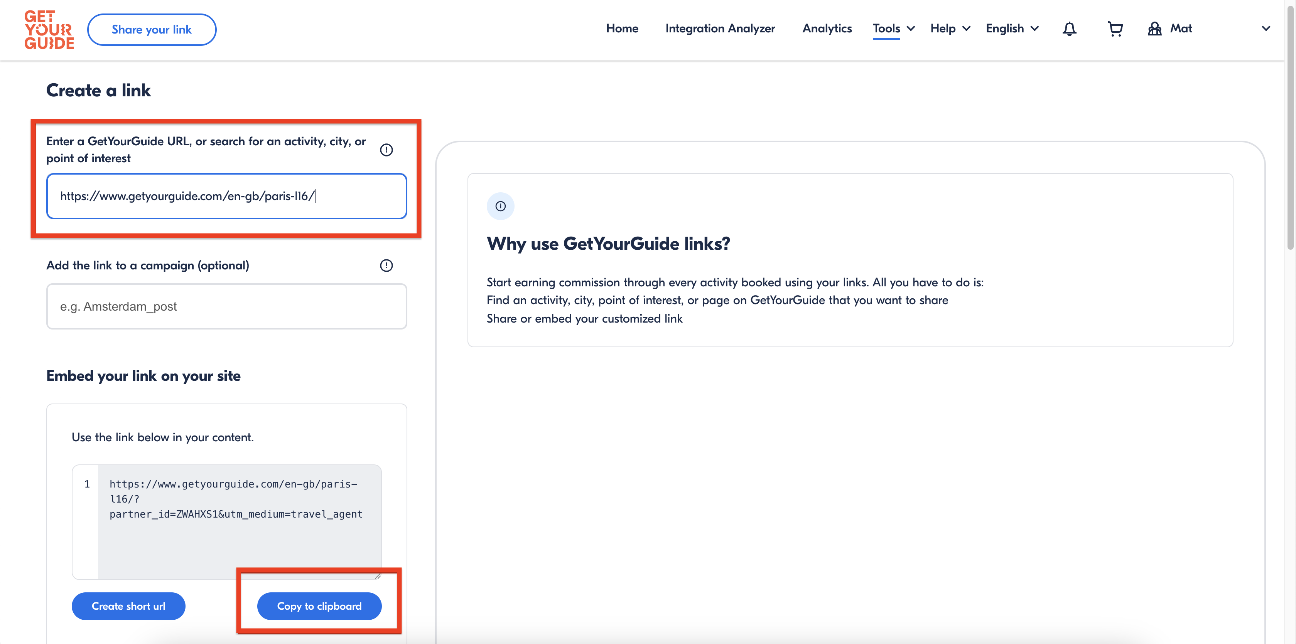The image size is (1296, 644).
Task: Click the user profile avatar icon
Action: click(1154, 29)
